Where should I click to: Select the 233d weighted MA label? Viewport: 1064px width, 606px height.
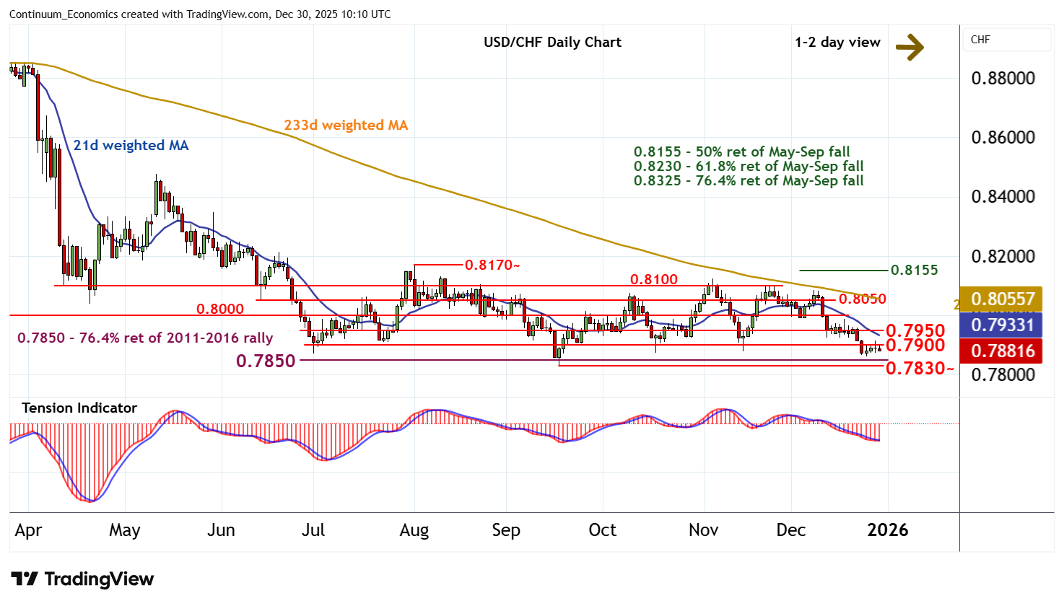click(346, 125)
